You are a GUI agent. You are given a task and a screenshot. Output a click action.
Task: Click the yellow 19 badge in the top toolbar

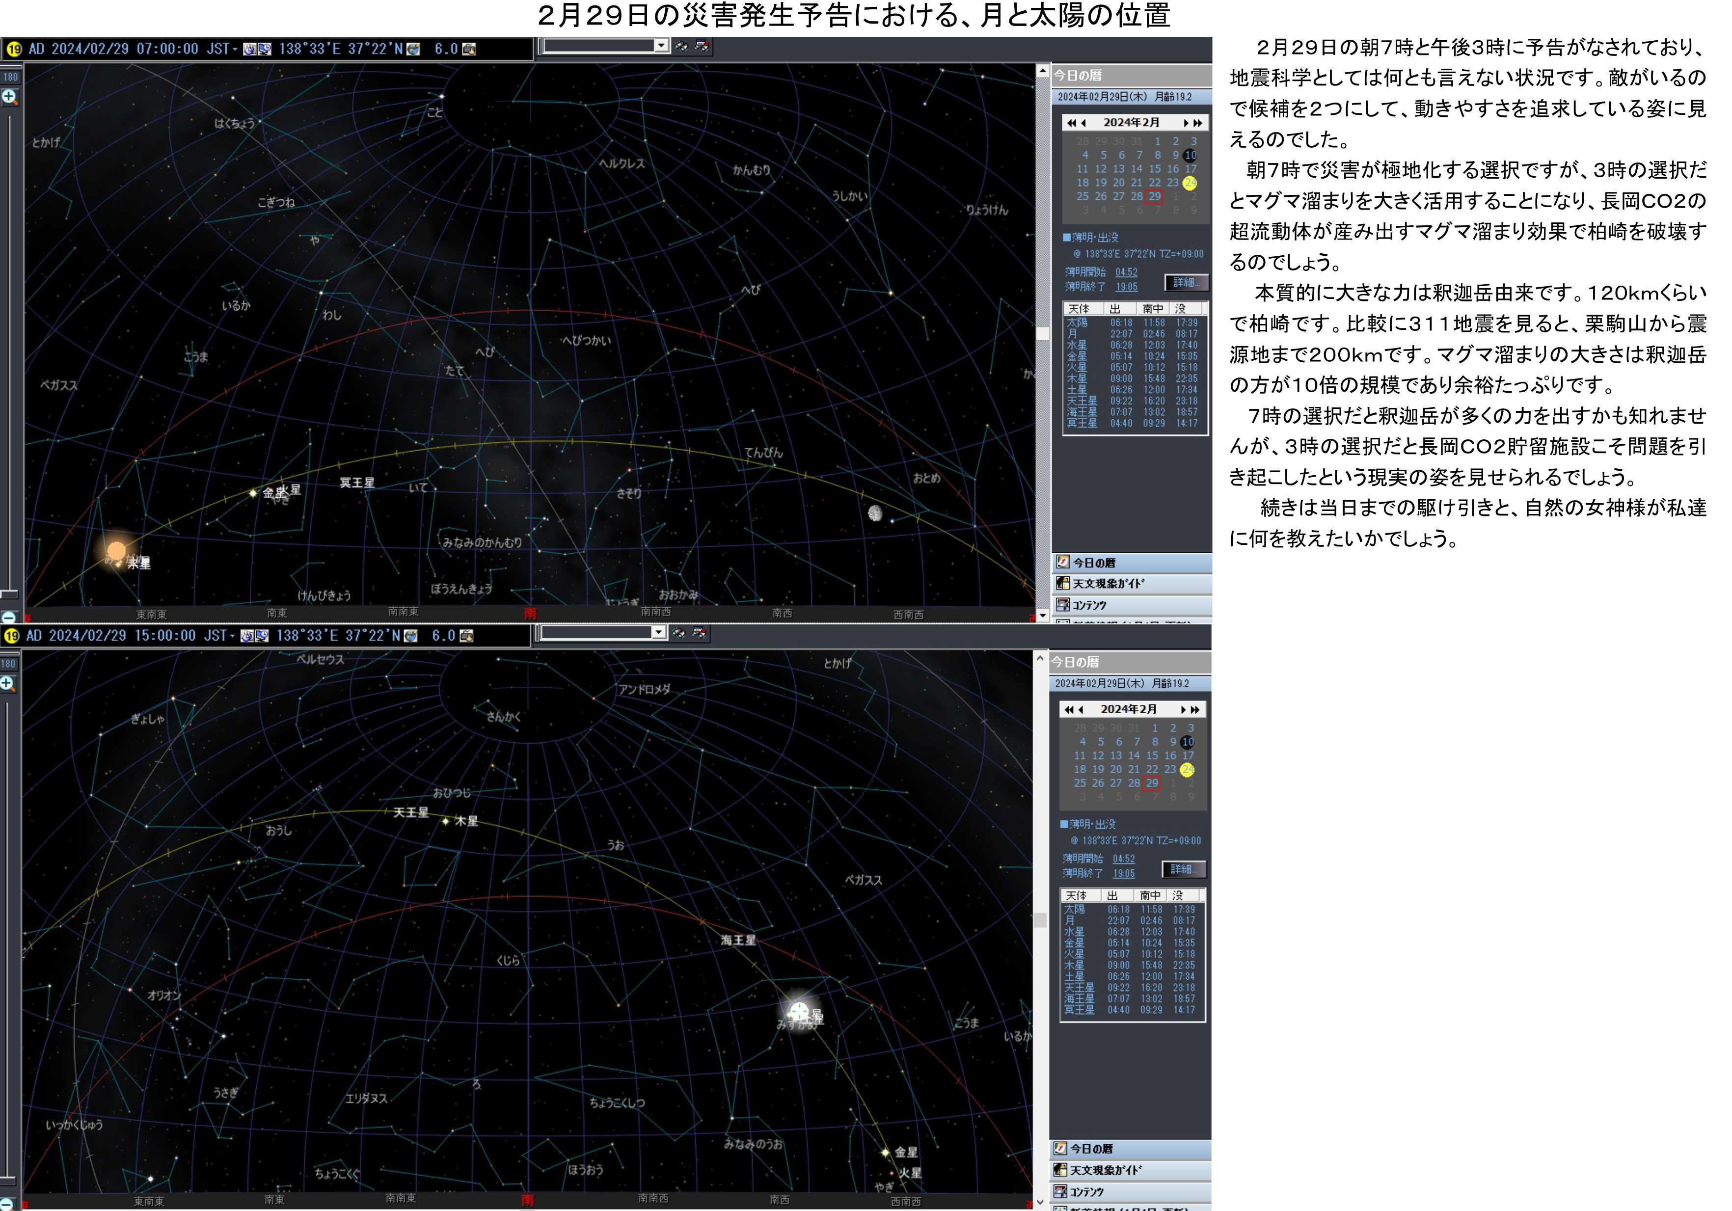tap(14, 50)
